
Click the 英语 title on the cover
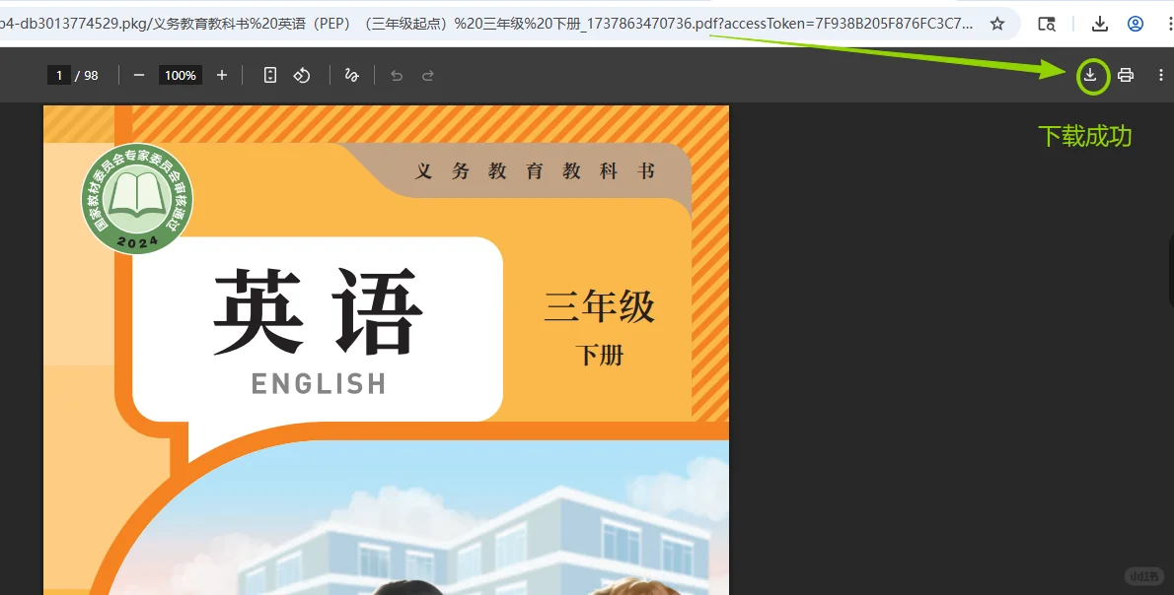tap(319, 311)
